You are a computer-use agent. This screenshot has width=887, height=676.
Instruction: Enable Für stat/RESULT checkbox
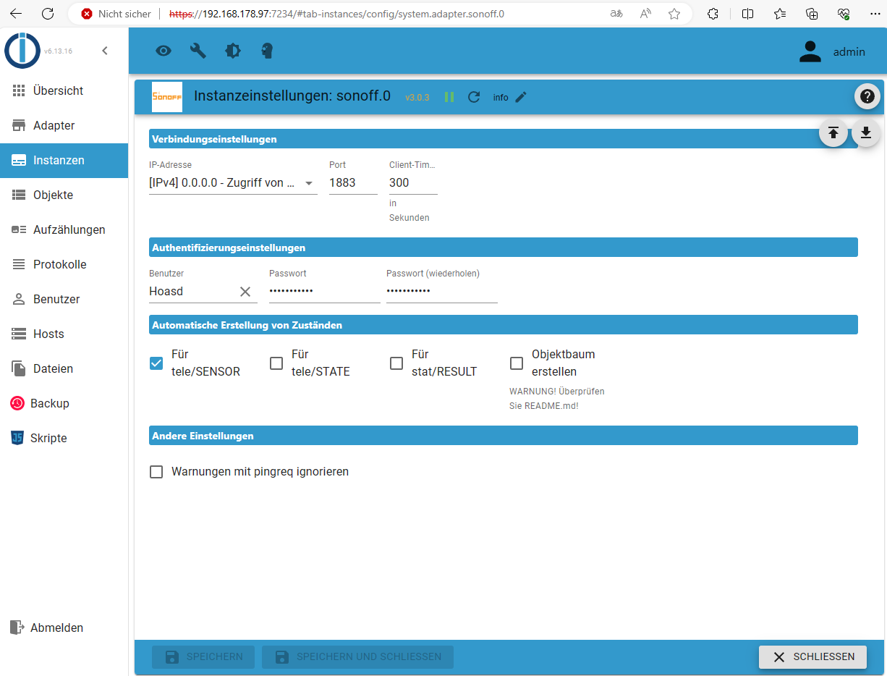(396, 363)
